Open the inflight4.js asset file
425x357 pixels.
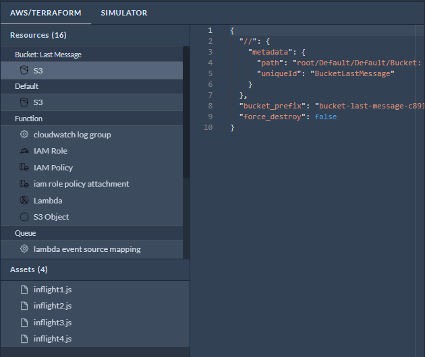click(52, 339)
